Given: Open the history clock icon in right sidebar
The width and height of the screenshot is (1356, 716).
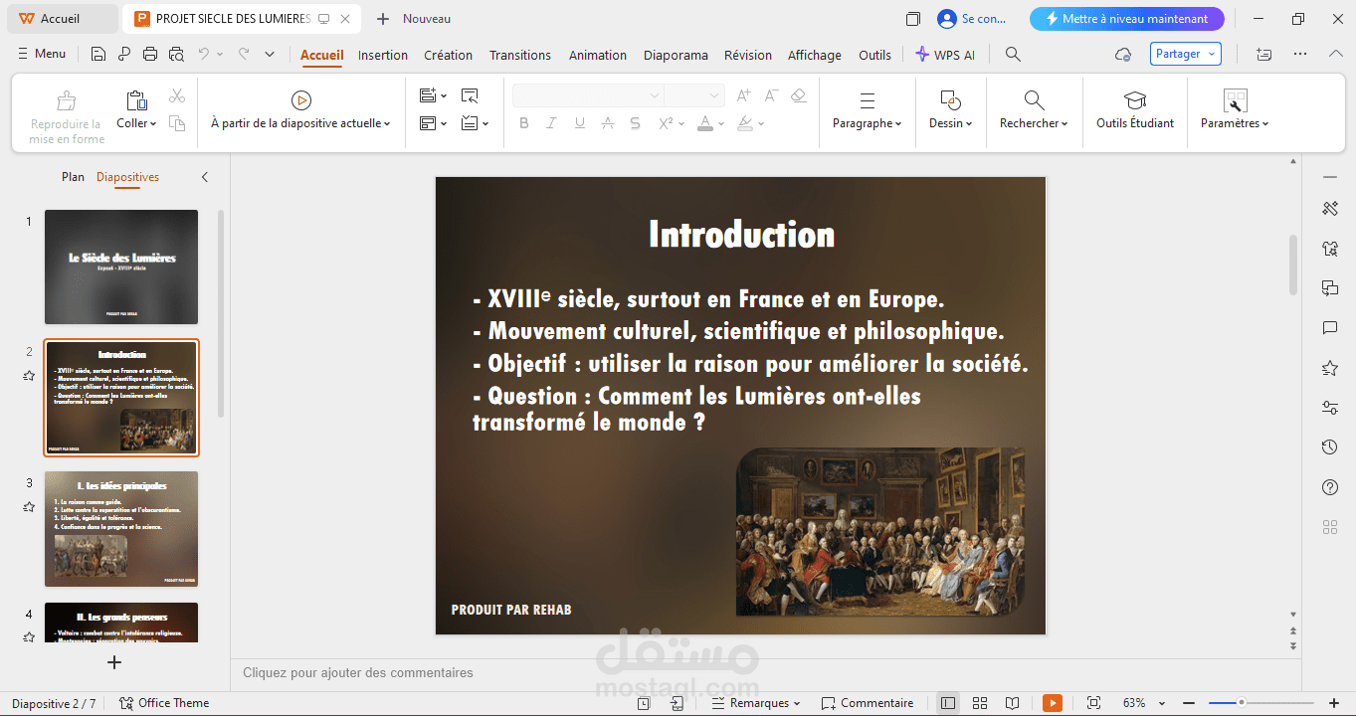Looking at the screenshot, I should point(1330,447).
